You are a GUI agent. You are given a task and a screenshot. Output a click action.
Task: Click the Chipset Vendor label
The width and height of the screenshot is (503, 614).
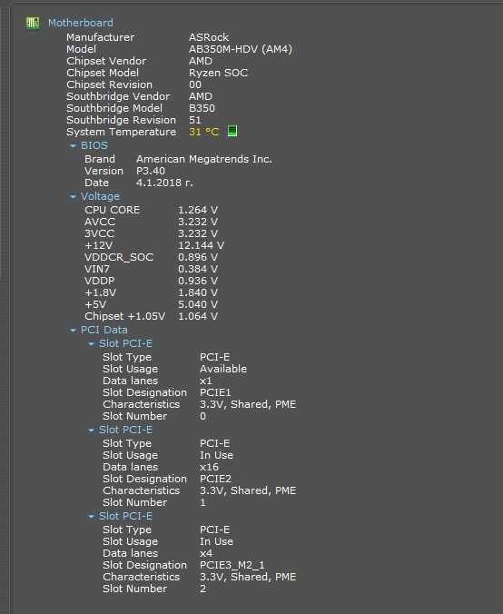[106, 61]
